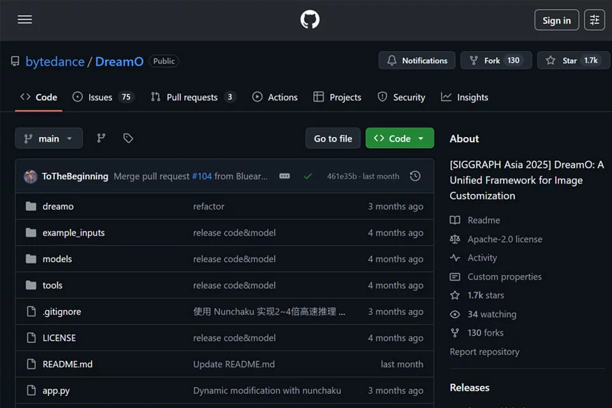612x408 pixels.
Task: Click the Report repository link
Action: click(x=484, y=352)
